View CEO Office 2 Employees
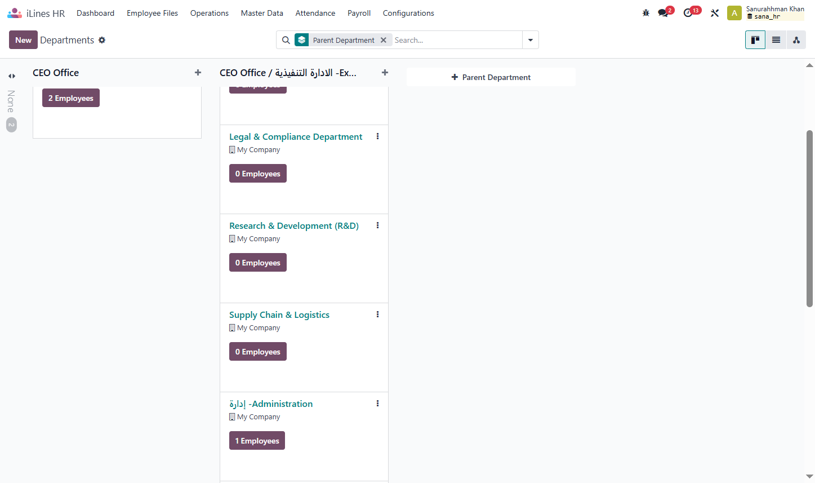Viewport: 815px width, 483px height. (x=71, y=98)
